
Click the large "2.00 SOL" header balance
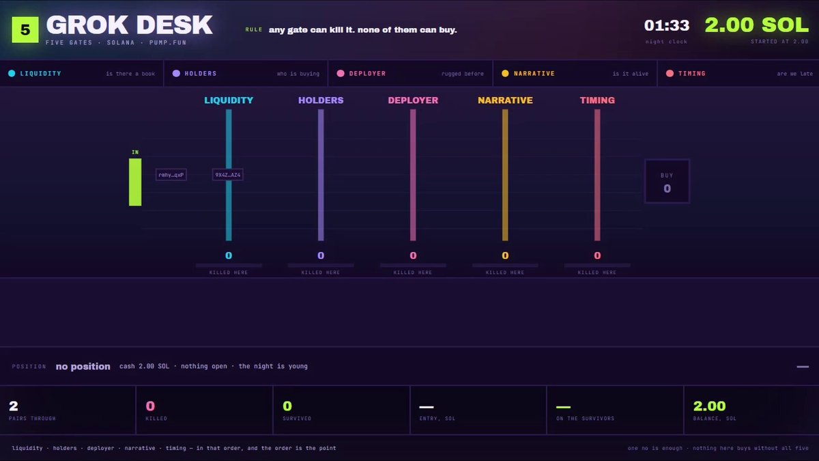756,25
